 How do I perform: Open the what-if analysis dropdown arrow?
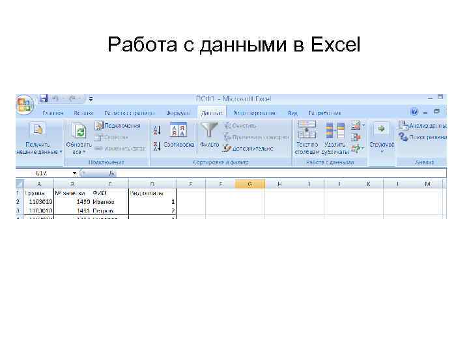363,148
